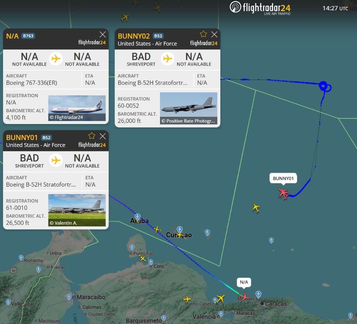Close the BUNNY02 flight info card
Screen dimensions: 357x324
(x=214, y=34)
